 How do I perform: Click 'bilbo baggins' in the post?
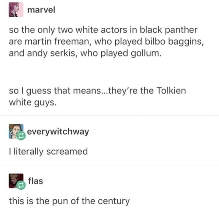(x=174, y=42)
